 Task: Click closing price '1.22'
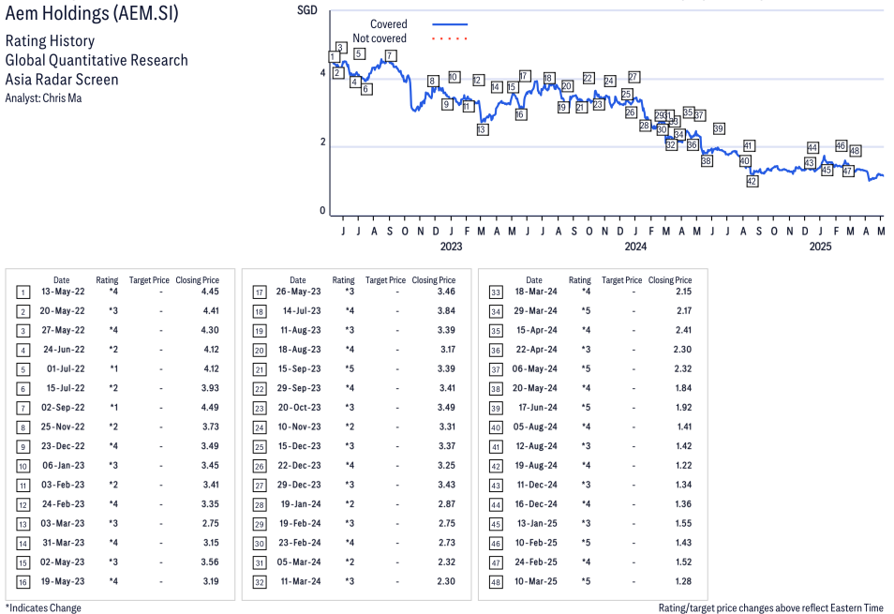(x=683, y=465)
